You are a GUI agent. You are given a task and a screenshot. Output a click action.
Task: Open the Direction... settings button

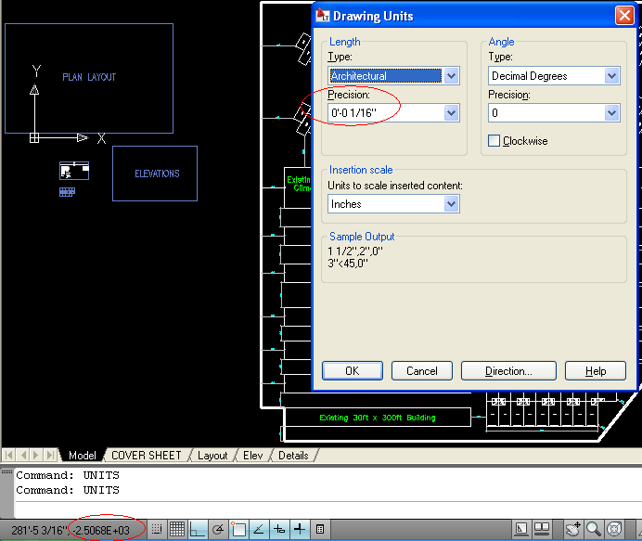click(508, 370)
